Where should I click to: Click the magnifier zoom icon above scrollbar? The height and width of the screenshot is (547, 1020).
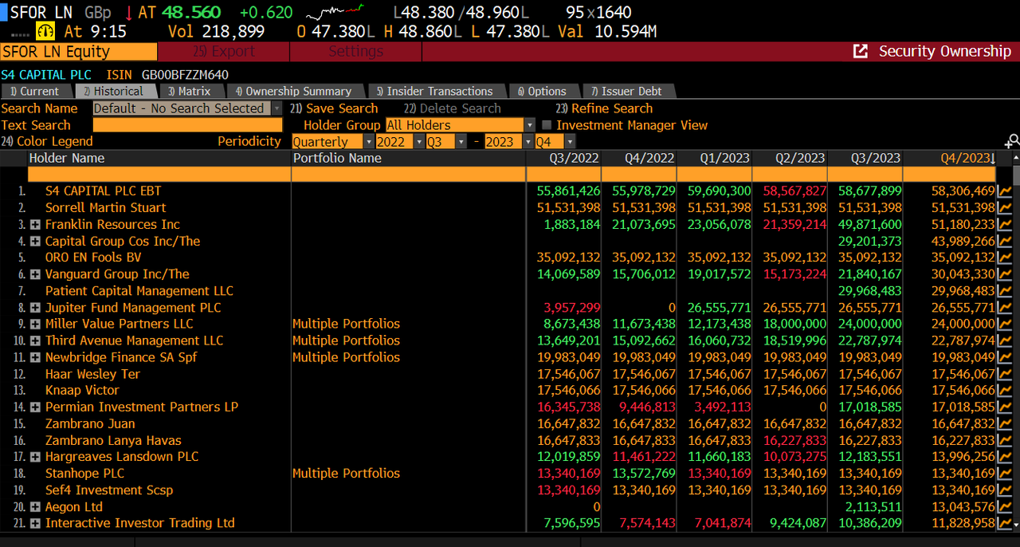[1013, 141]
